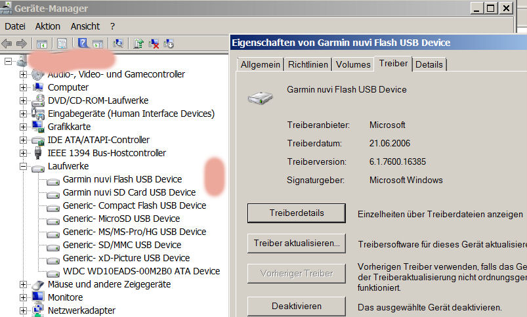
Task: Expand the Grafikkarte category
Action: pyautogui.click(x=23, y=127)
